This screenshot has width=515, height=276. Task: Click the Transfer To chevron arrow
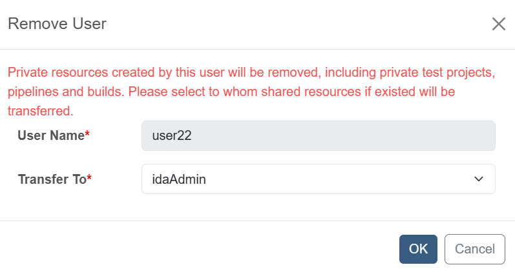pyautogui.click(x=478, y=179)
